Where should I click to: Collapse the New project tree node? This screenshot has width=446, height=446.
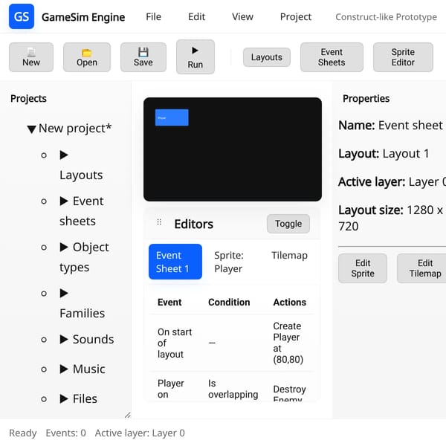click(31, 129)
